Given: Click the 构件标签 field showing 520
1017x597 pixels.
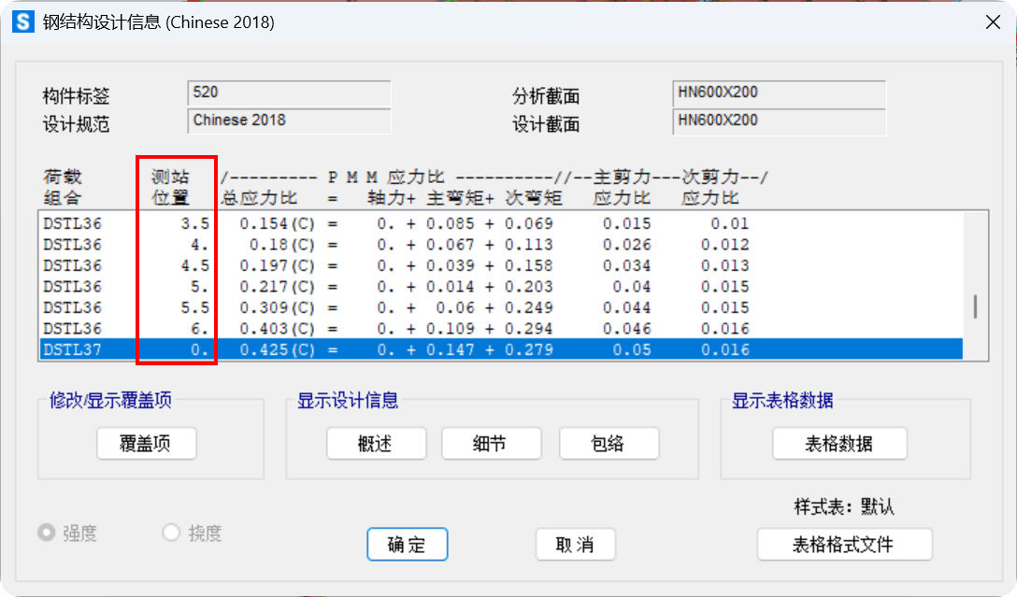Looking at the screenshot, I should click(x=289, y=93).
